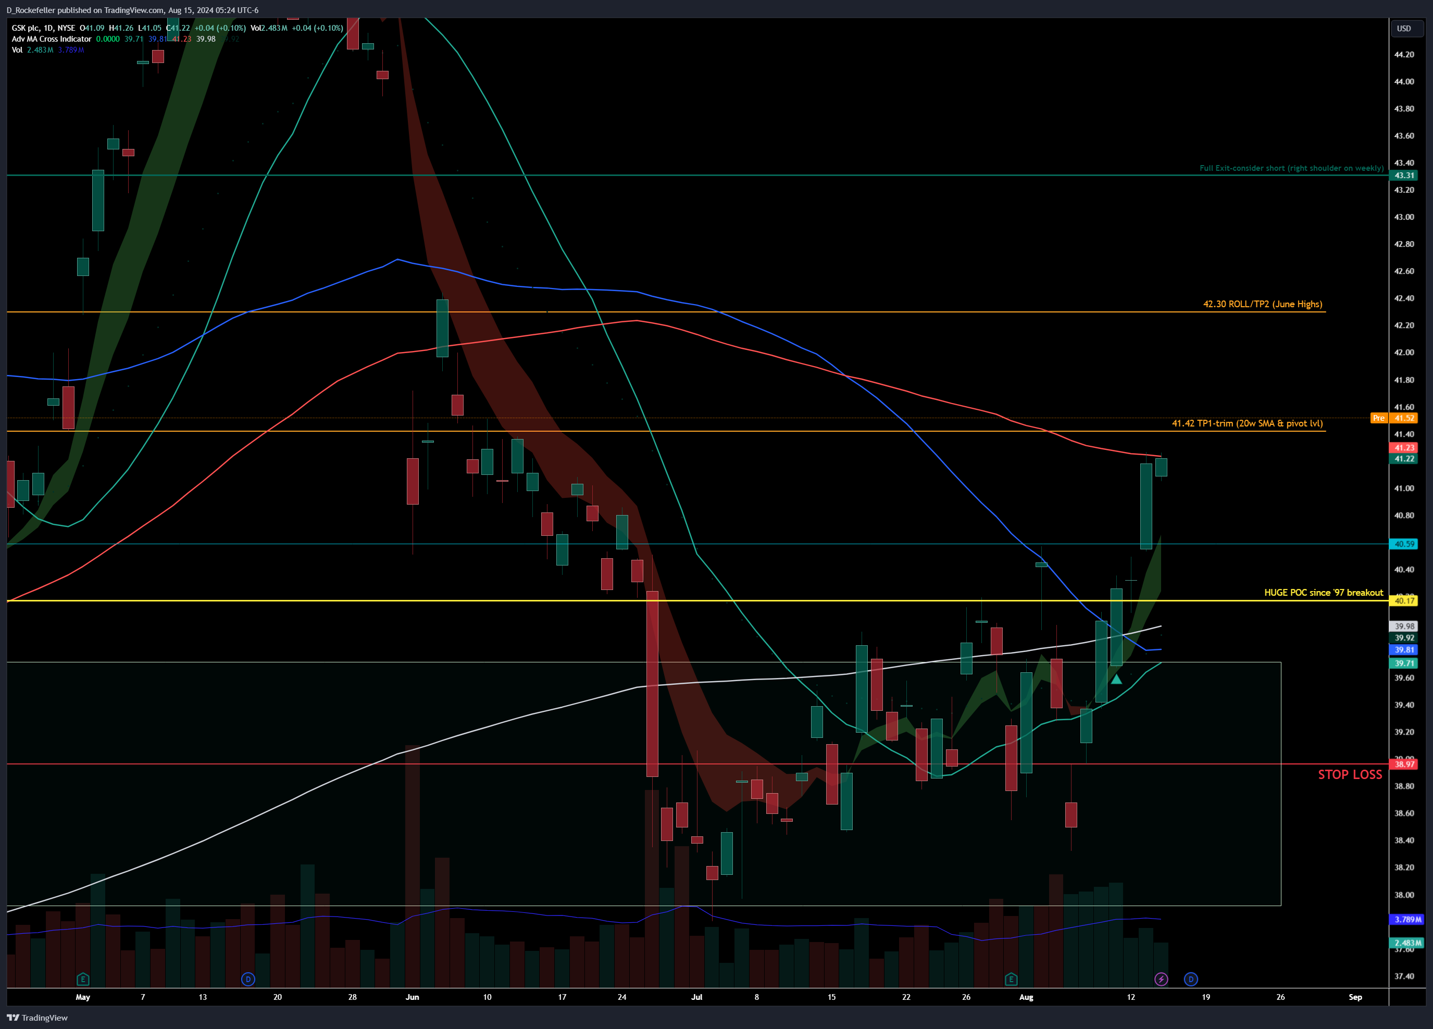Click the '42.30 ROLL/TP2 (June Highs)' label
Screen dimensions: 1433x1029
click(x=1263, y=304)
